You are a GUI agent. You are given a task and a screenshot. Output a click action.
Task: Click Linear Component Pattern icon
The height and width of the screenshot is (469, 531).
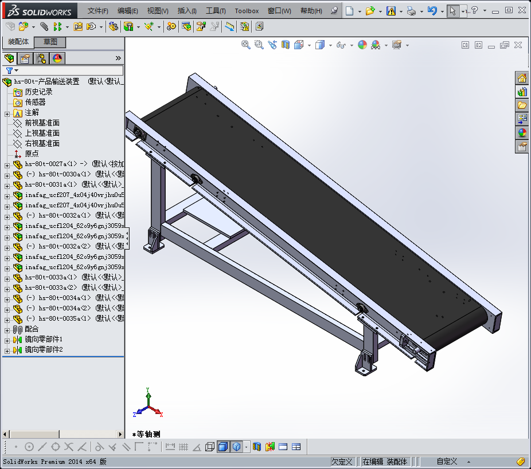(x=57, y=26)
